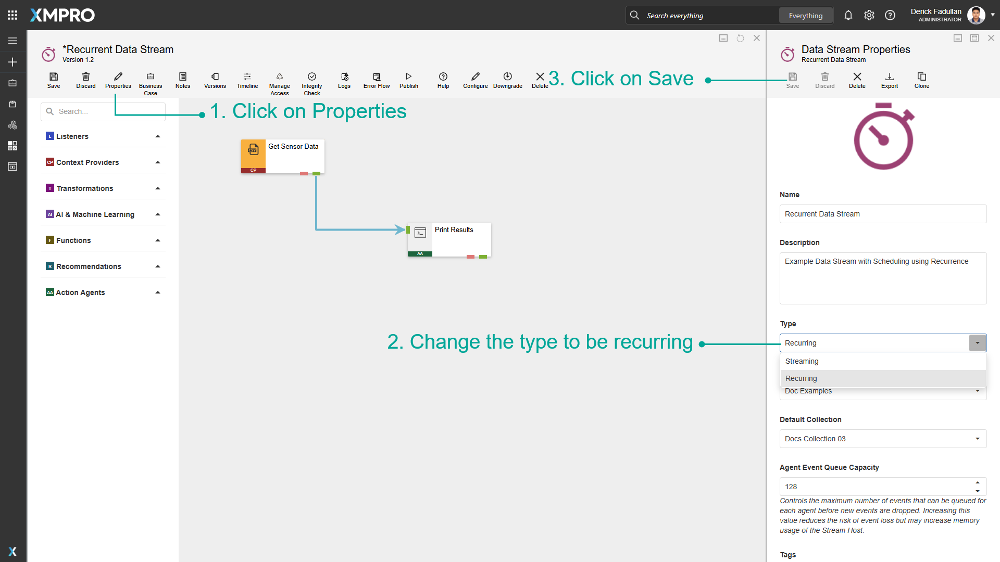Image resolution: width=1000 pixels, height=562 pixels.
Task: Open the Error Flow view
Action: click(x=376, y=81)
